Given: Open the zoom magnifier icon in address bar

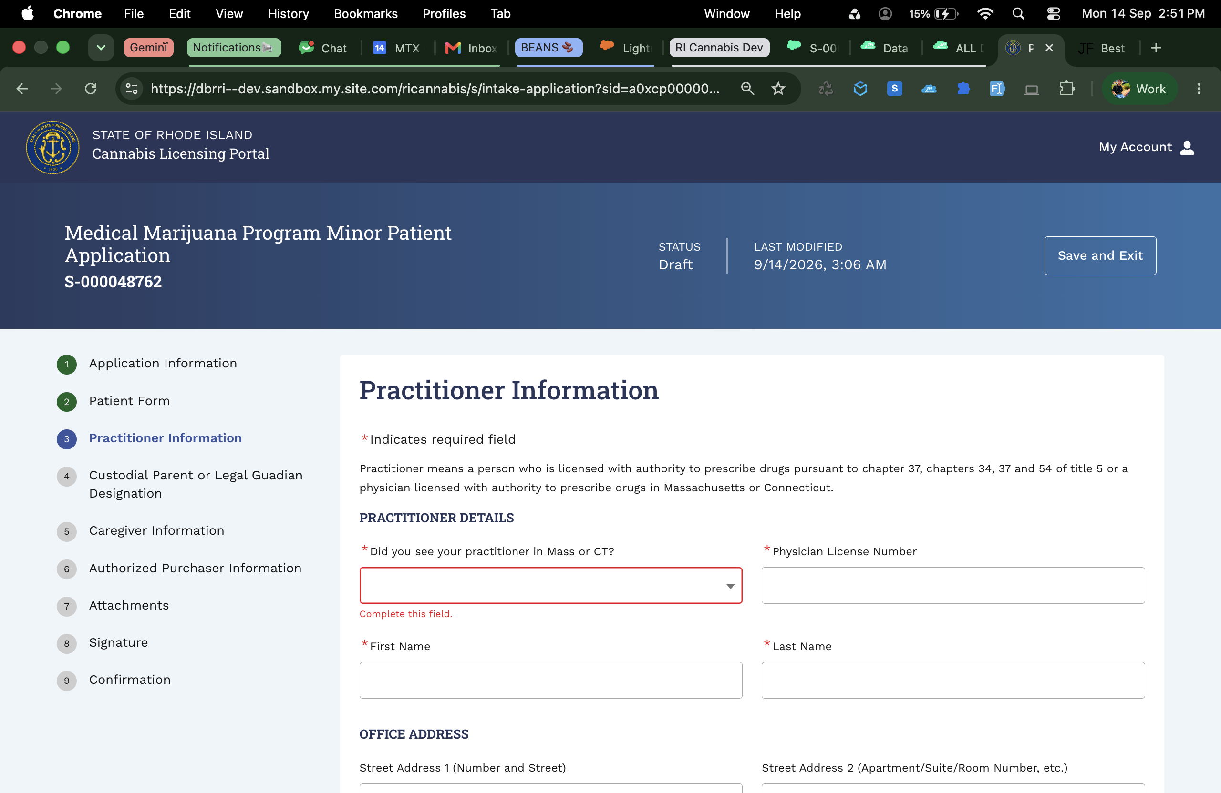Looking at the screenshot, I should coord(747,89).
